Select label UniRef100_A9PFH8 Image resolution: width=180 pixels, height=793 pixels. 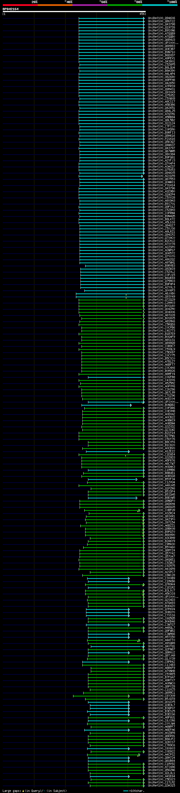click(161, 80)
